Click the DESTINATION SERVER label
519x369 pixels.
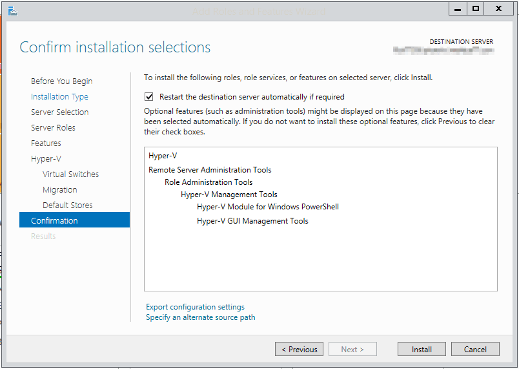pos(462,42)
